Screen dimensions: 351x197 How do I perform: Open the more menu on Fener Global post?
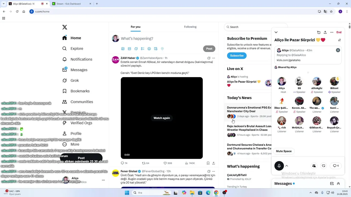(214, 171)
